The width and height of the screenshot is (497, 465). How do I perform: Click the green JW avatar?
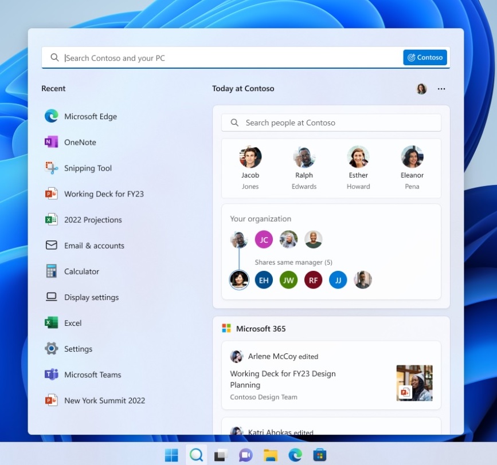tap(288, 280)
